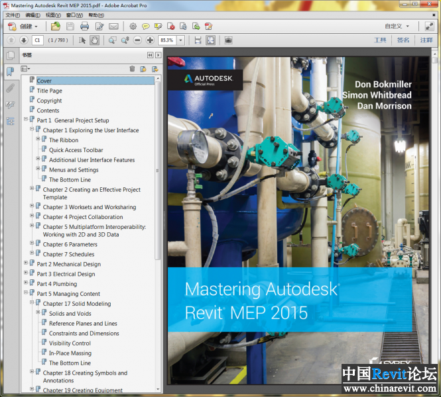Delete selected bookmark trash icon

click(132, 69)
